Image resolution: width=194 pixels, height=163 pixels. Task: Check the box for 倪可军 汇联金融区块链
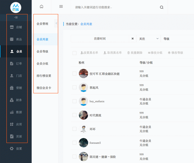[x=75, y=73]
